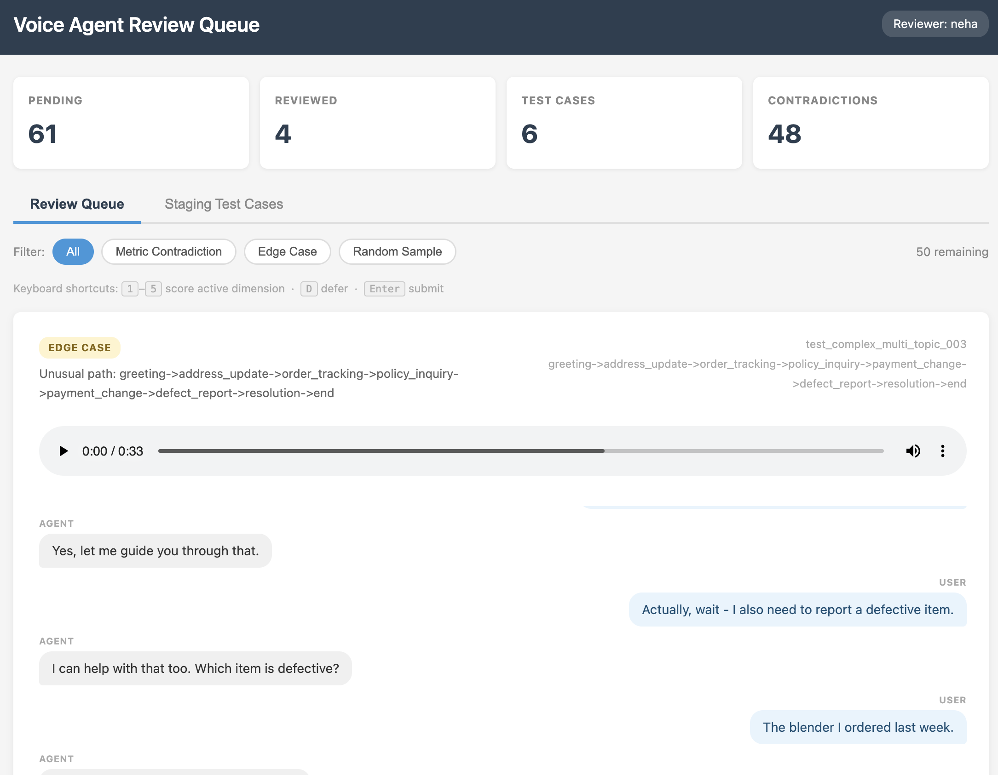Click 'Which item is defective?' agent message
This screenshot has height=775, width=998.
196,668
